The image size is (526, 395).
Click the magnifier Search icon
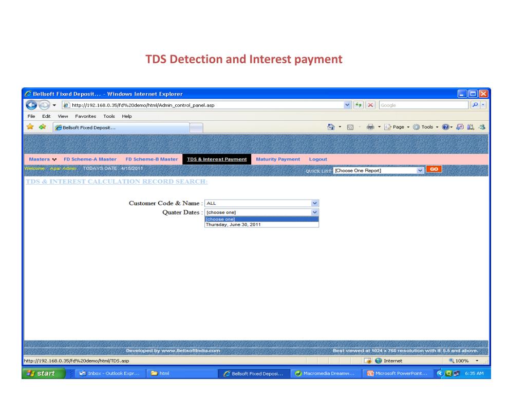tap(475, 105)
